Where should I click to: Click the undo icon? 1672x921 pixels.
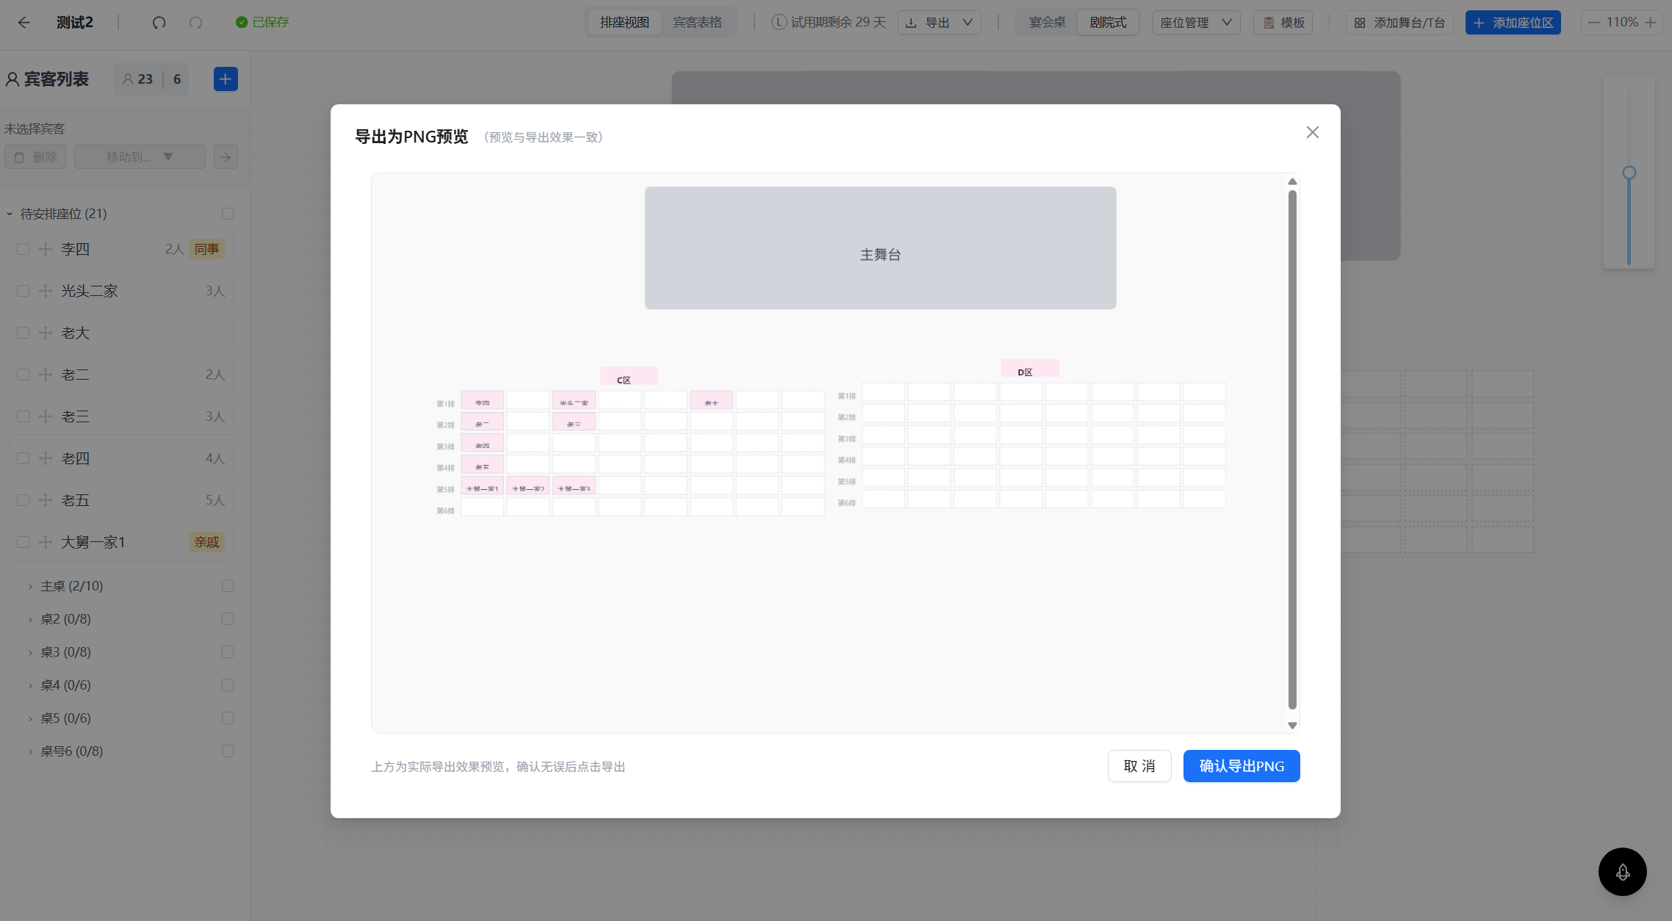(x=159, y=23)
